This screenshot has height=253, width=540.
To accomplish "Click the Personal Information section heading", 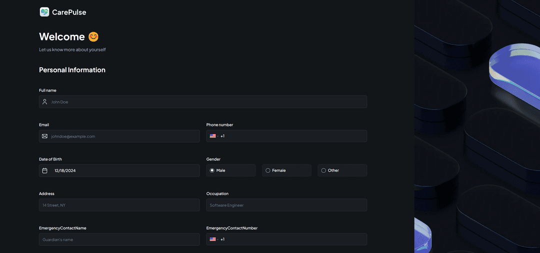I will tap(72, 70).
